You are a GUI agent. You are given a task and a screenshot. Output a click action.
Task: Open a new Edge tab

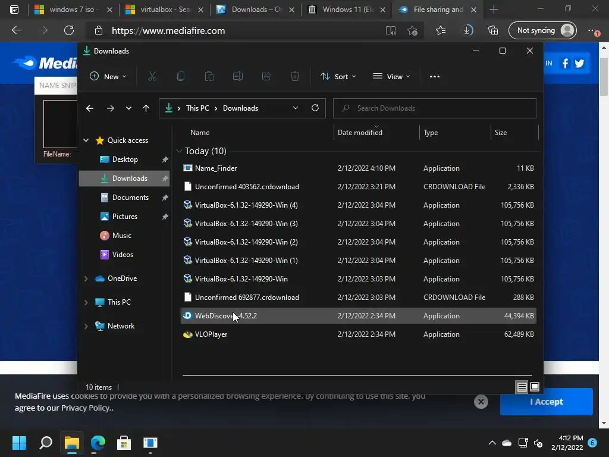point(494,10)
